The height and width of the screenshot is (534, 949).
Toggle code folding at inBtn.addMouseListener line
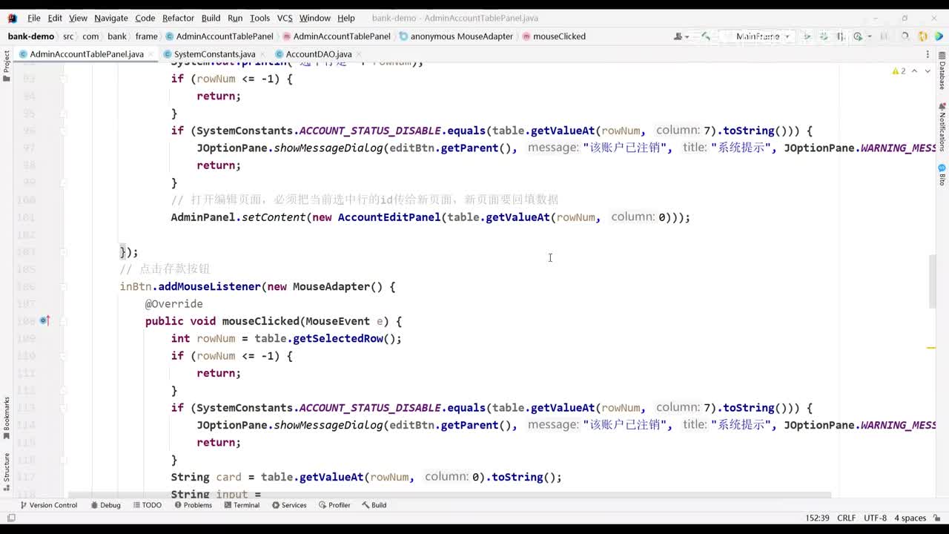(x=64, y=286)
